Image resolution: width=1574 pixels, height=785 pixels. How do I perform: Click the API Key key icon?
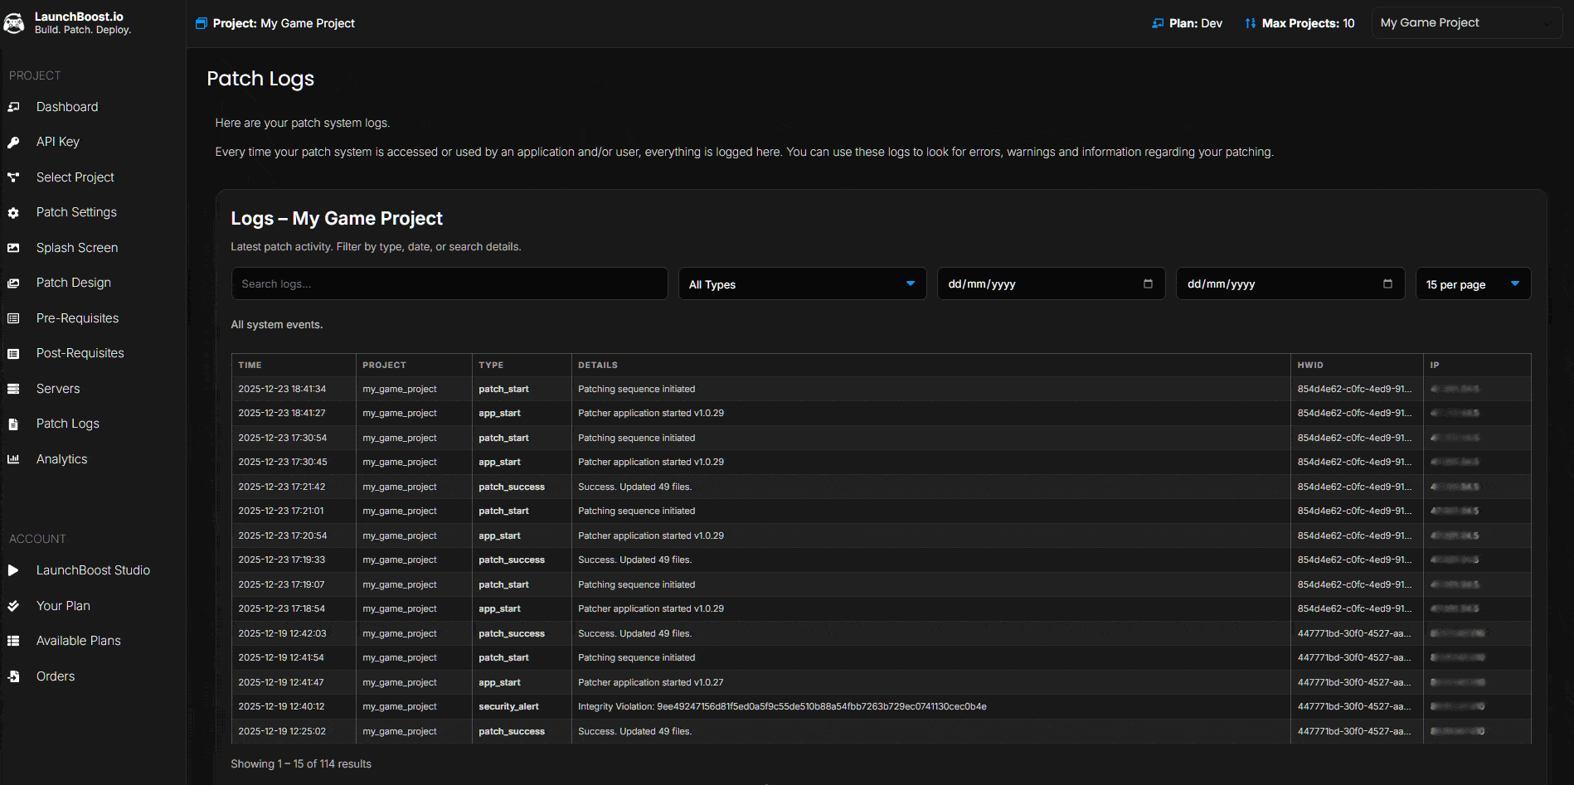[13, 143]
